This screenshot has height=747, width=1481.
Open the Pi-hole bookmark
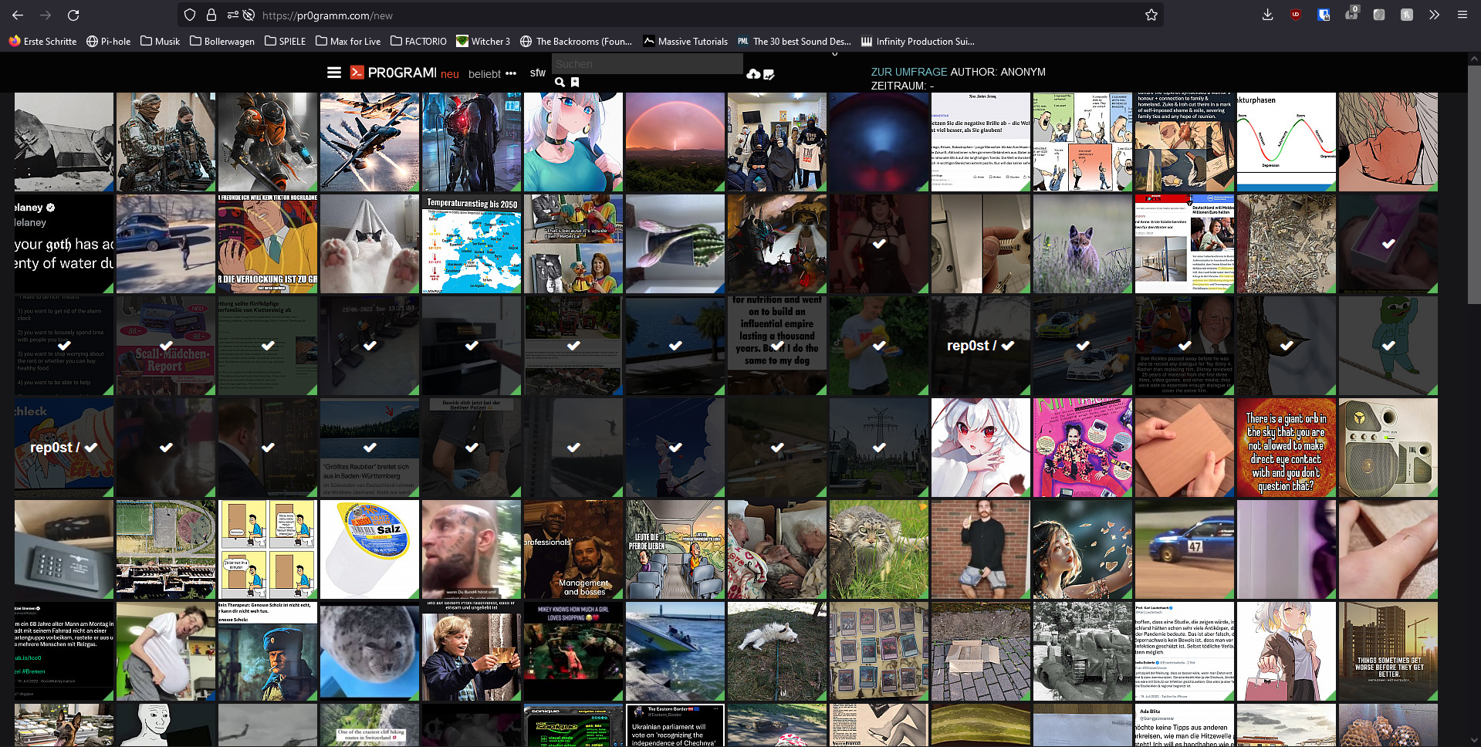[109, 41]
